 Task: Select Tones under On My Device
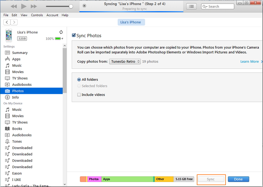coord(17,141)
